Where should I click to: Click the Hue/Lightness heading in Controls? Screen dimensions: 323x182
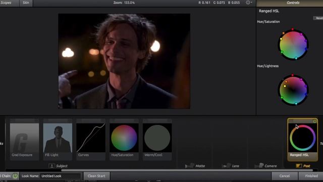click(x=268, y=66)
